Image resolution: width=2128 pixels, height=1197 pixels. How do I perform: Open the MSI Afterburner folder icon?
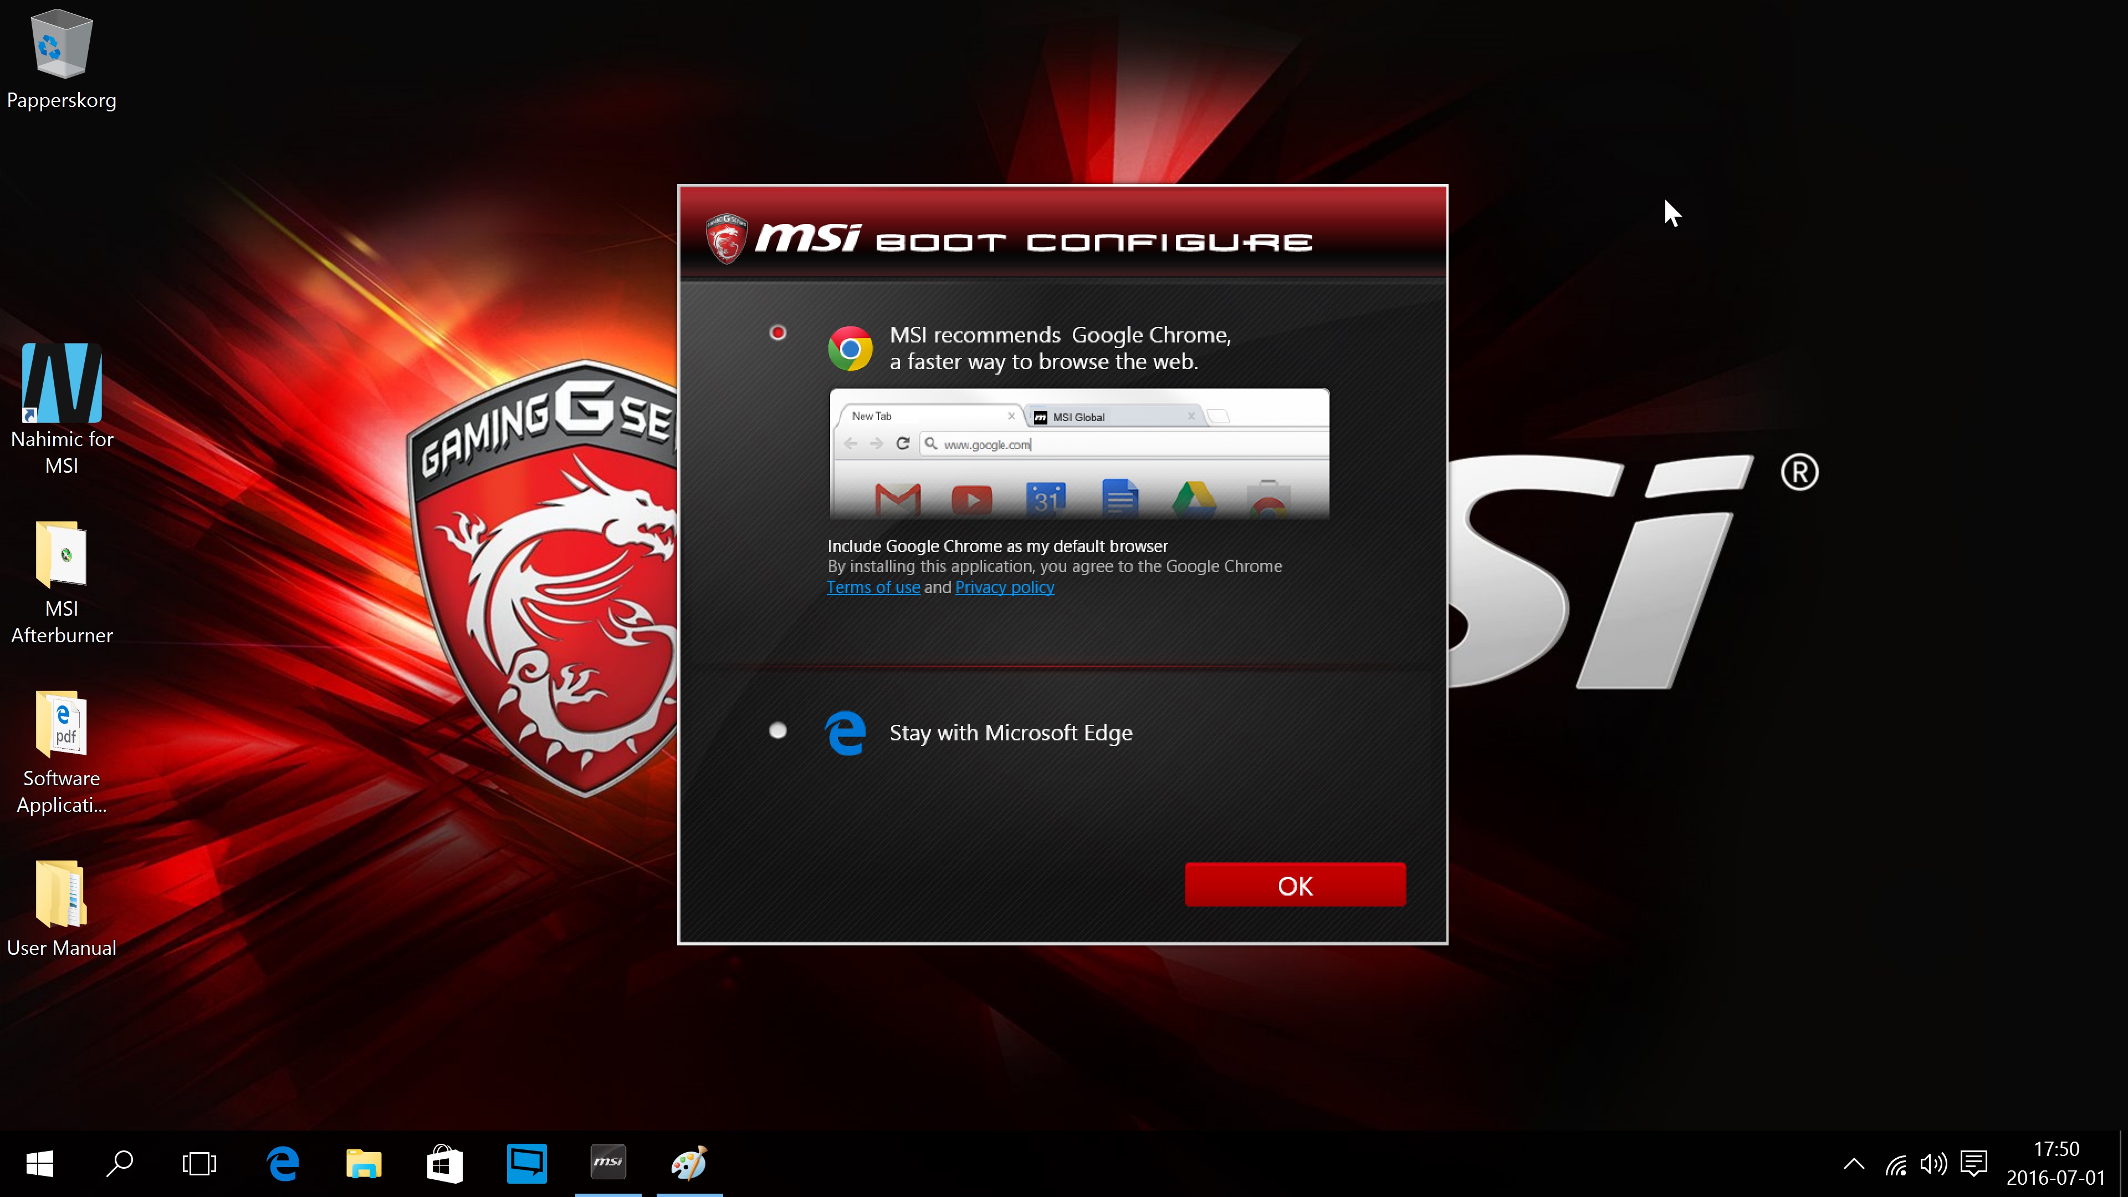pos(62,554)
